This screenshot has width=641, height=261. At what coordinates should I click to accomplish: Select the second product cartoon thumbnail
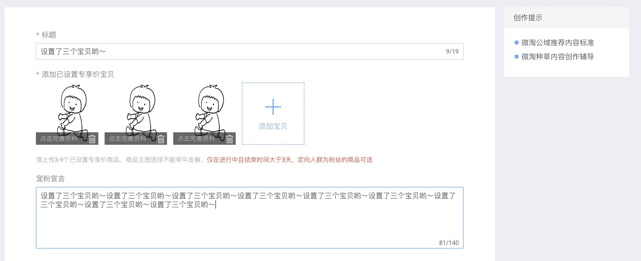[136, 114]
